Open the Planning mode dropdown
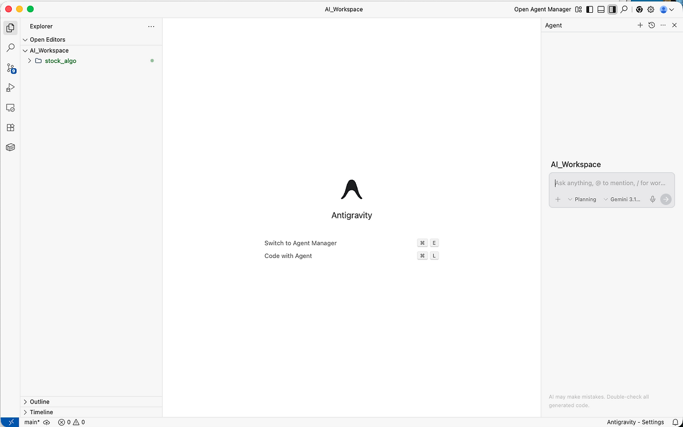This screenshot has width=683, height=427. point(582,199)
